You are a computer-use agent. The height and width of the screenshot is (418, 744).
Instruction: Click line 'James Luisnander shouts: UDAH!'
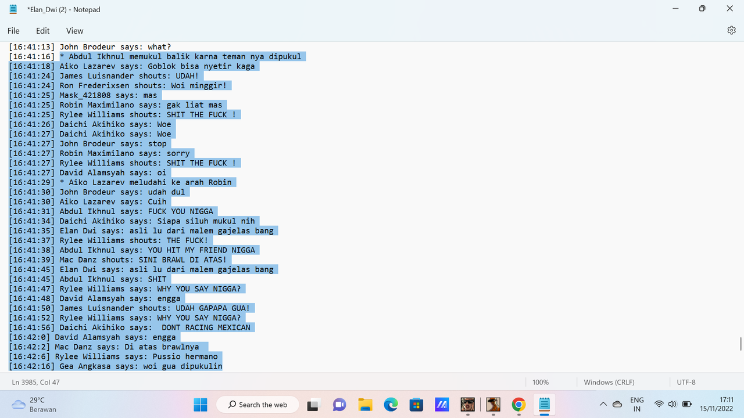coord(104,76)
